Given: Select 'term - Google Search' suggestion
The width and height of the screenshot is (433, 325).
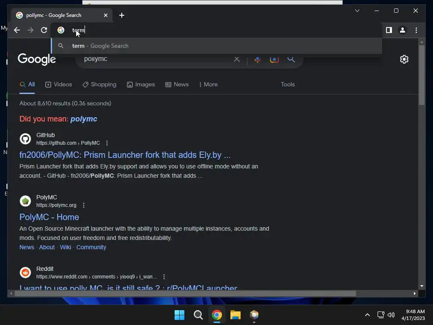Looking at the screenshot, I should [x=217, y=46].
